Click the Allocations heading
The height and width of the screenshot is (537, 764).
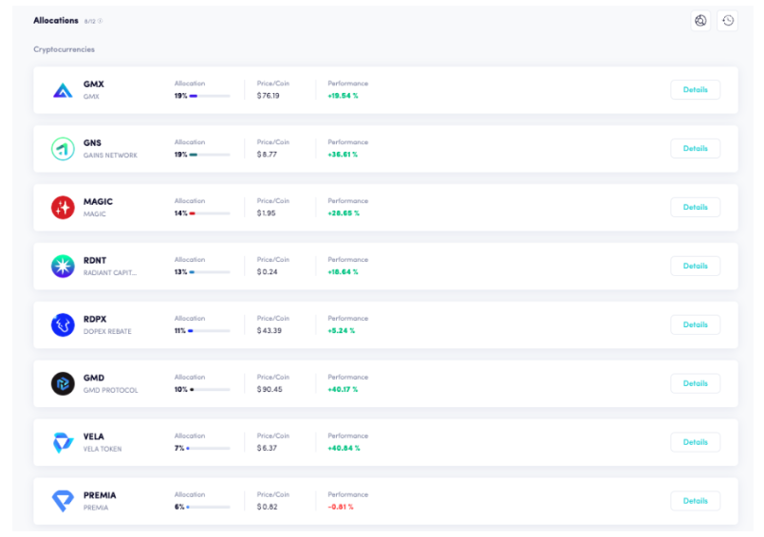pos(56,21)
